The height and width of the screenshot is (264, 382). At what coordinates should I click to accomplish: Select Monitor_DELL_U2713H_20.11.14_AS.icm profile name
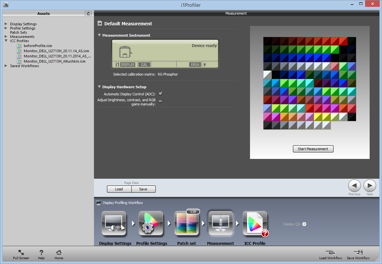pyautogui.click(x=56, y=51)
